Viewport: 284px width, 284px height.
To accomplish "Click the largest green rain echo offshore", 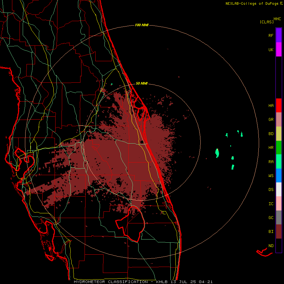I will click(217, 153).
